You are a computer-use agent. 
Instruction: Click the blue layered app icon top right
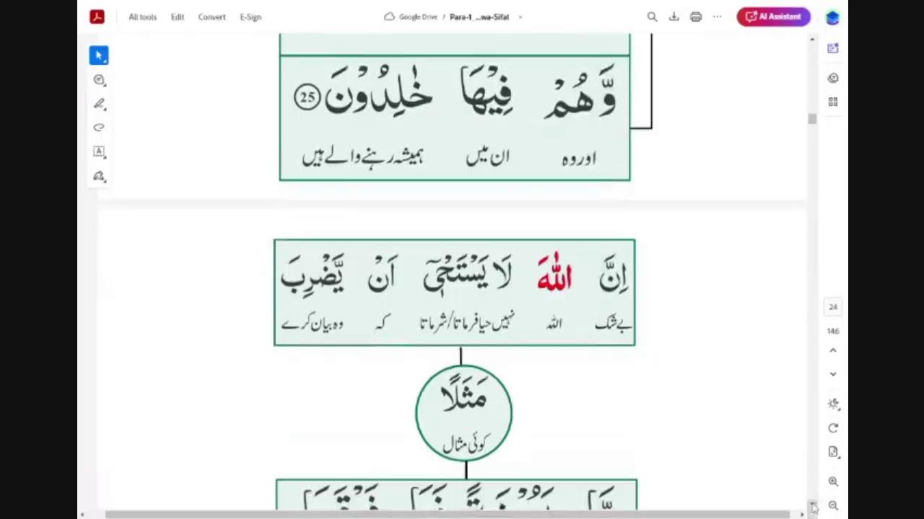click(x=832, y=17)
